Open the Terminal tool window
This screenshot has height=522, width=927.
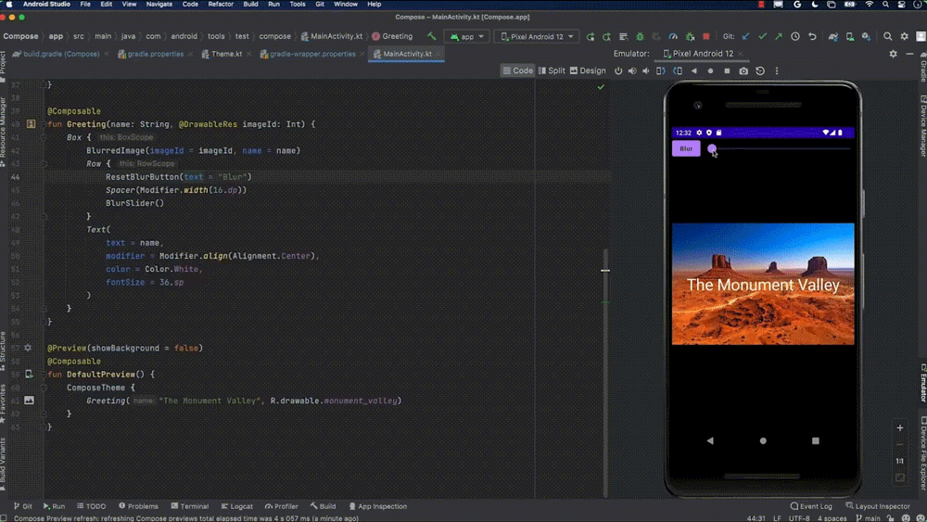pyautogui.click(x=190, y=506)
